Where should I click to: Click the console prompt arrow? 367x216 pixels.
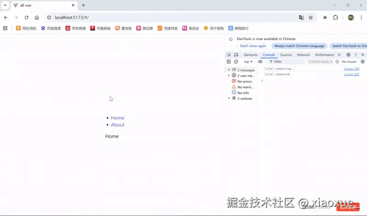(x=262, y=81)
